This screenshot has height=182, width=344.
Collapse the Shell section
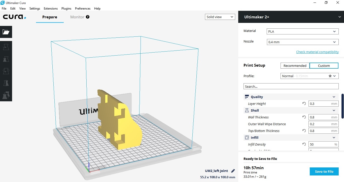tap(334, 110)
